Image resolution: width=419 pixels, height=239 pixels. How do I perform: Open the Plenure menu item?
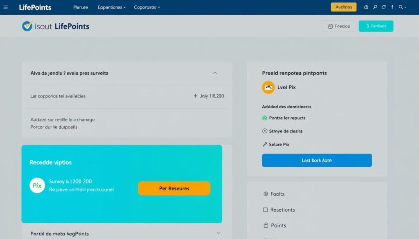point(81,7)
